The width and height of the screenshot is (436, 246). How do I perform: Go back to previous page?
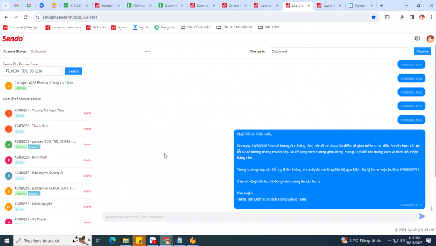pos(6,17)
